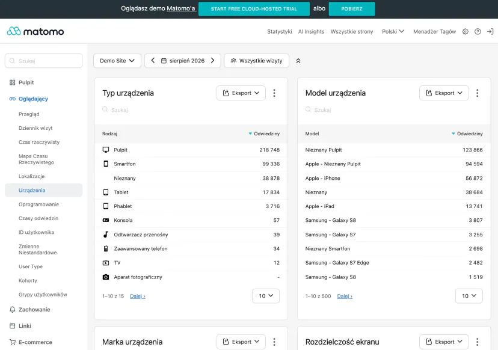The image size is (498, 350).
Task: Open Eksport dropdown in Rozdzielczość ekranu
Action: point(444,342)
